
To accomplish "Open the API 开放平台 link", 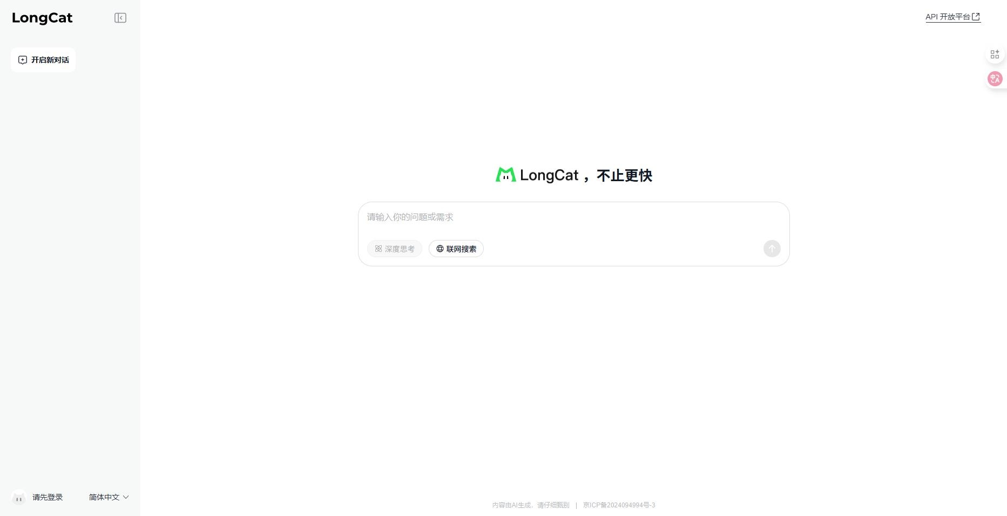I will (x=948, y=17).
